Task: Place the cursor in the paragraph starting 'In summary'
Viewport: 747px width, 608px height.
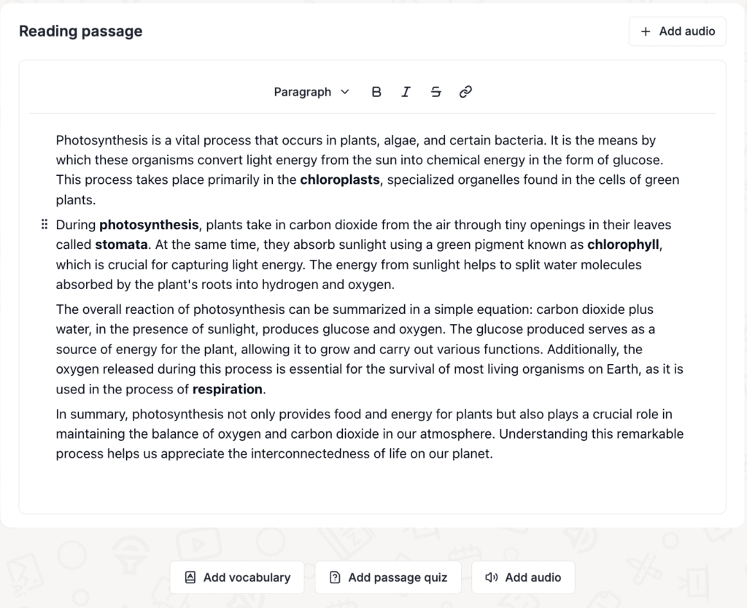Action: click(x=370, y=434)
